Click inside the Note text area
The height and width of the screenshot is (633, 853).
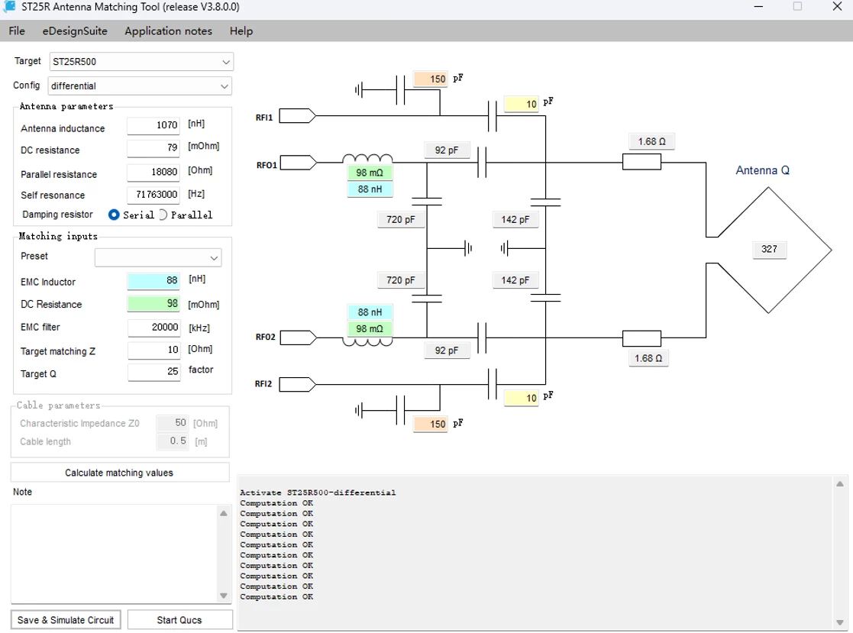point(115,554)
